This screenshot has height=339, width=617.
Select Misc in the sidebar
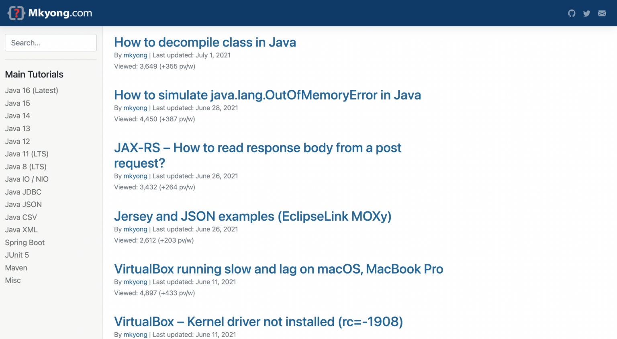coord(13,280)
